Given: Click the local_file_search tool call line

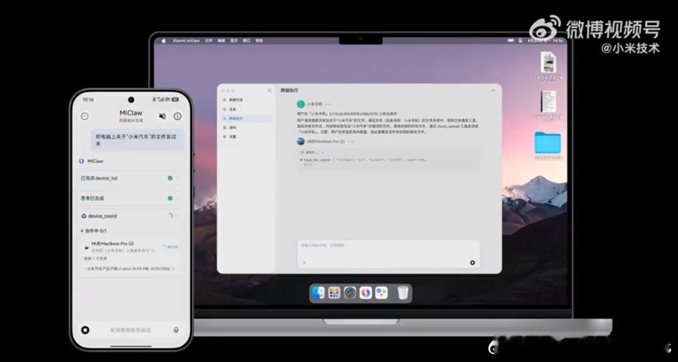Looking at the screenshot, I should tap(363, 160).
